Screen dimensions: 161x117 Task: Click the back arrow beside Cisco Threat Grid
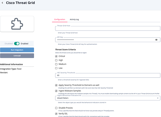[2, 3]
